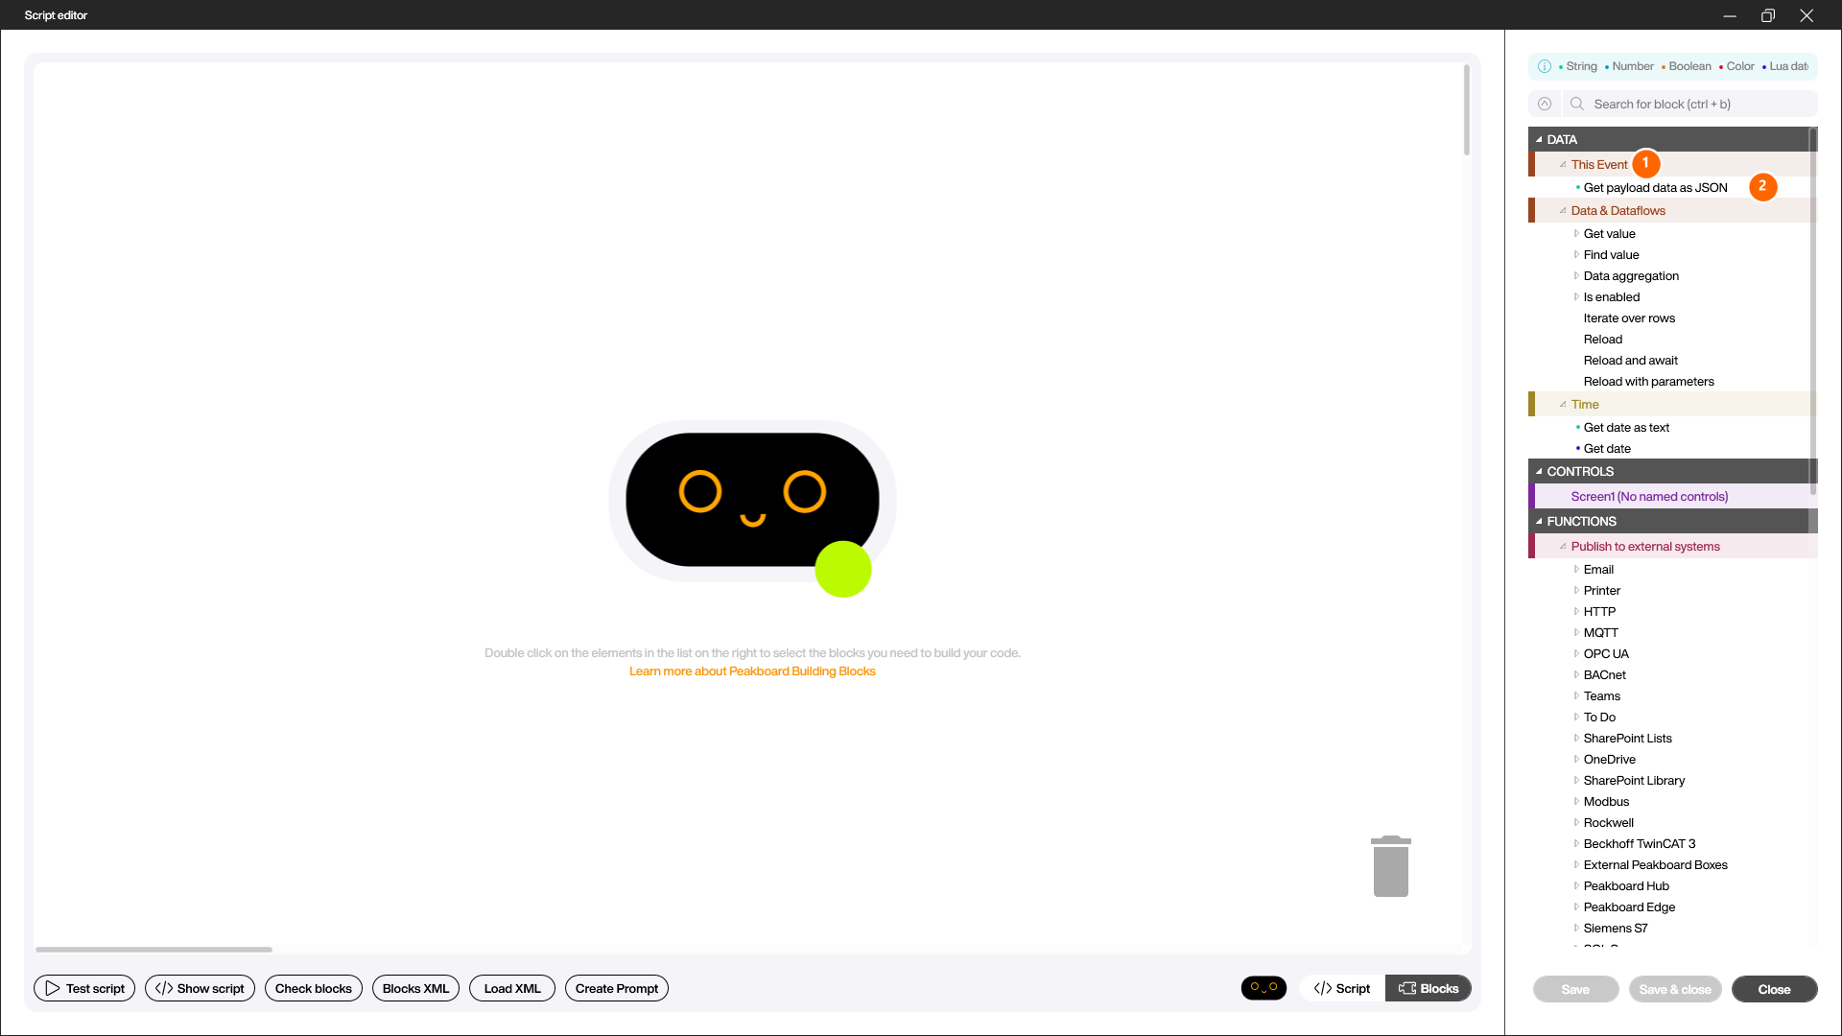1842x1036 pixels.
Task: Open the Show script view
Action: tap(200, 988)
